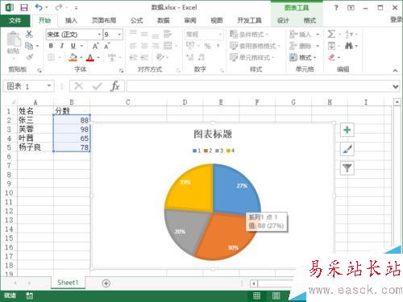
Task: Select cell B3 with value 98
Action: tap(72, 129)
